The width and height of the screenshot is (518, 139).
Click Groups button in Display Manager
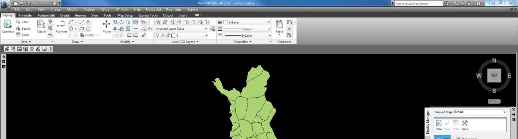[x=443, y=137]
